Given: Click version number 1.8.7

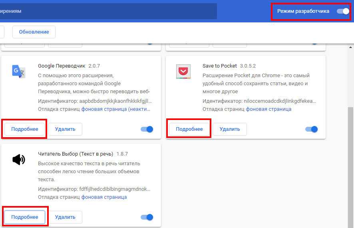Looking at the screenshot, I should coord(122,154).
